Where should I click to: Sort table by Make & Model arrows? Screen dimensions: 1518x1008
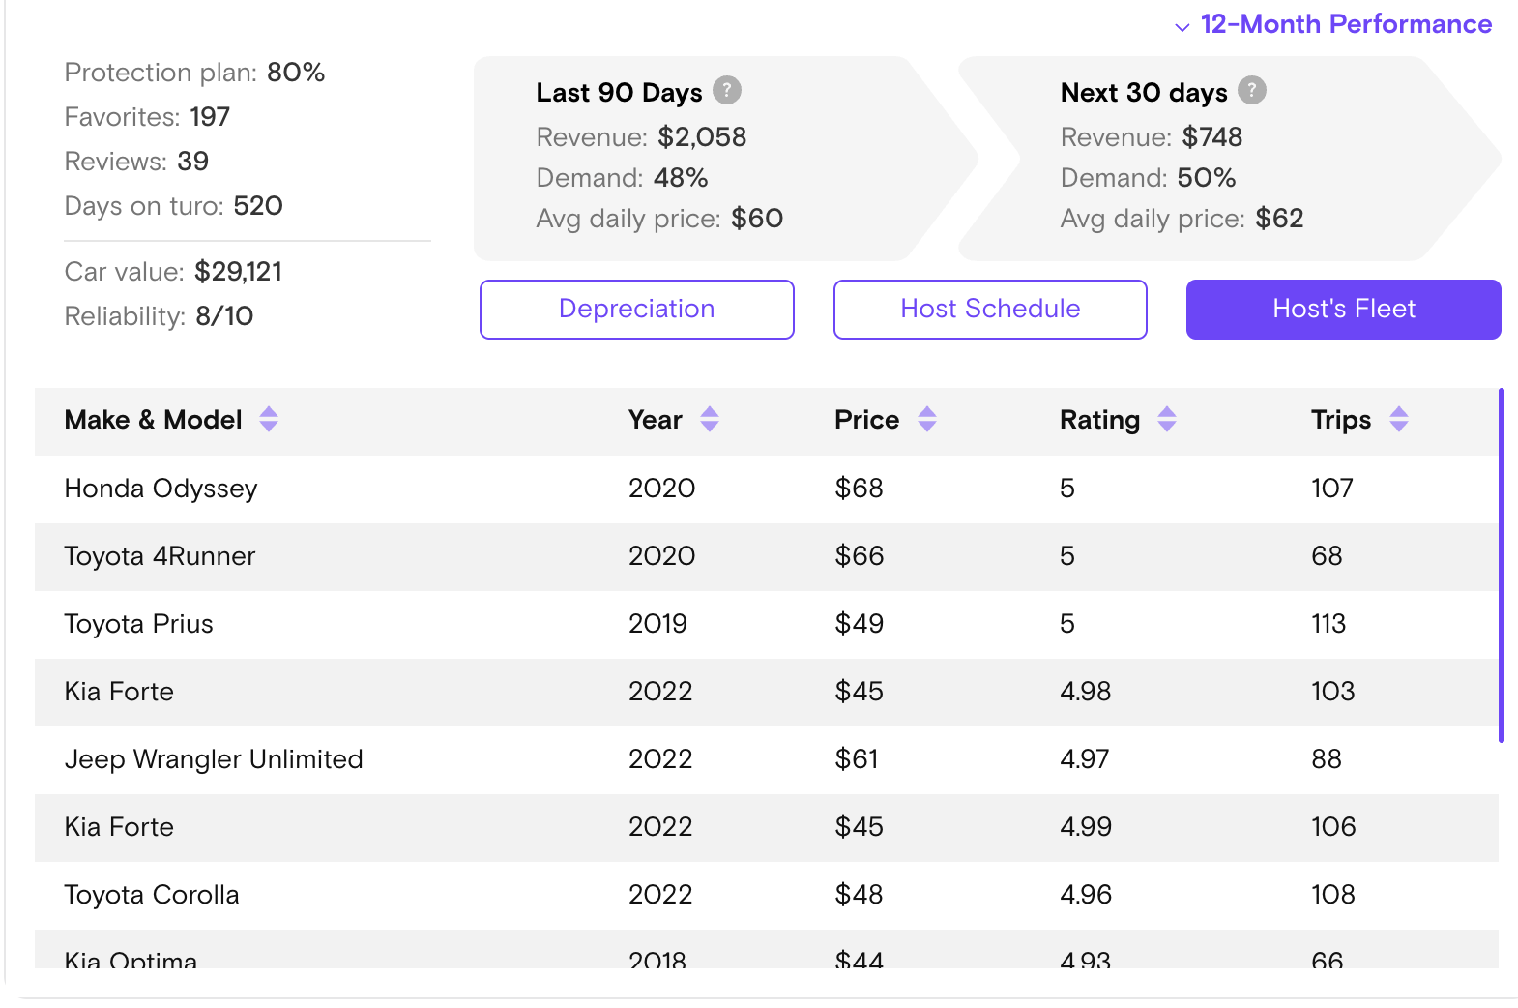(x=269, y=419)
